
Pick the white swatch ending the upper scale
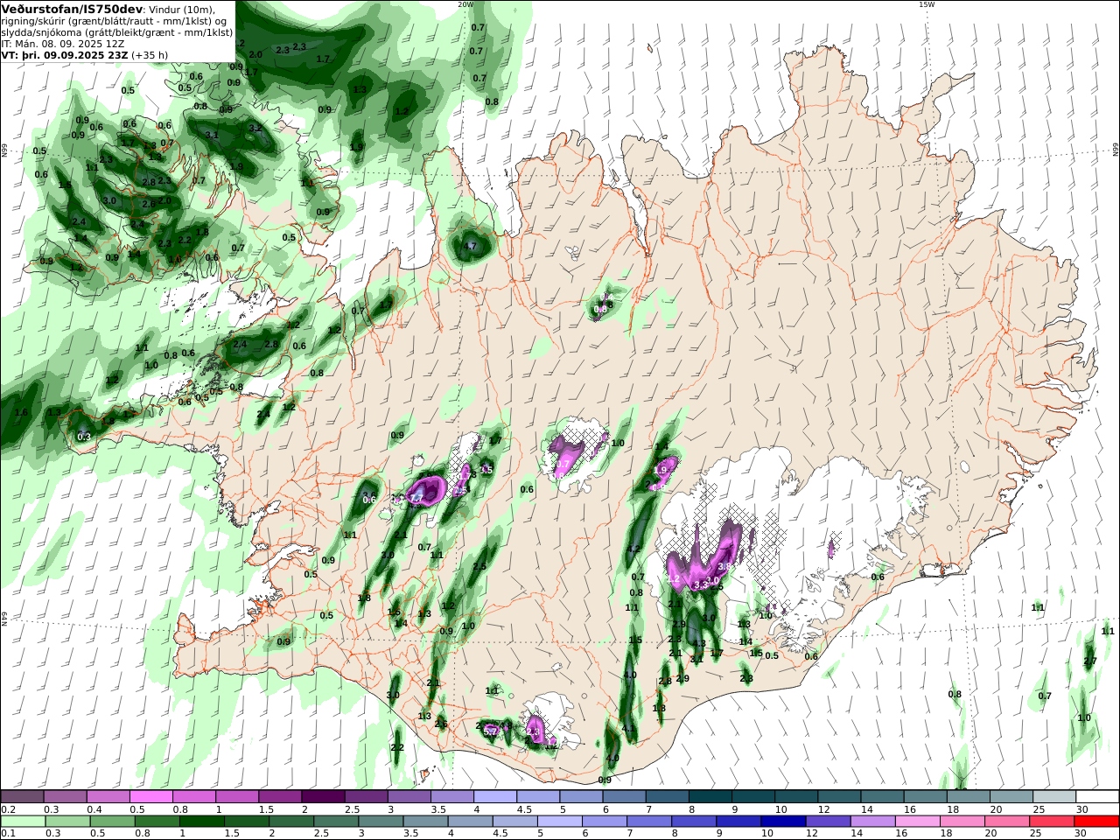(1097, 796)
